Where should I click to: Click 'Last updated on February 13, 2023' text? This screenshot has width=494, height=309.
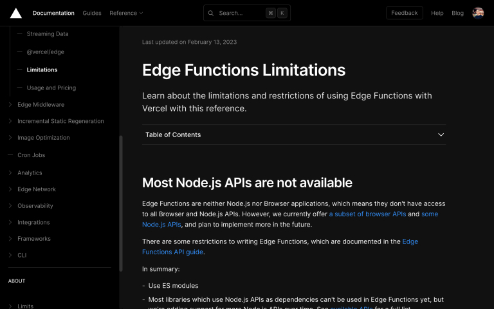click(x=189, y=42)
